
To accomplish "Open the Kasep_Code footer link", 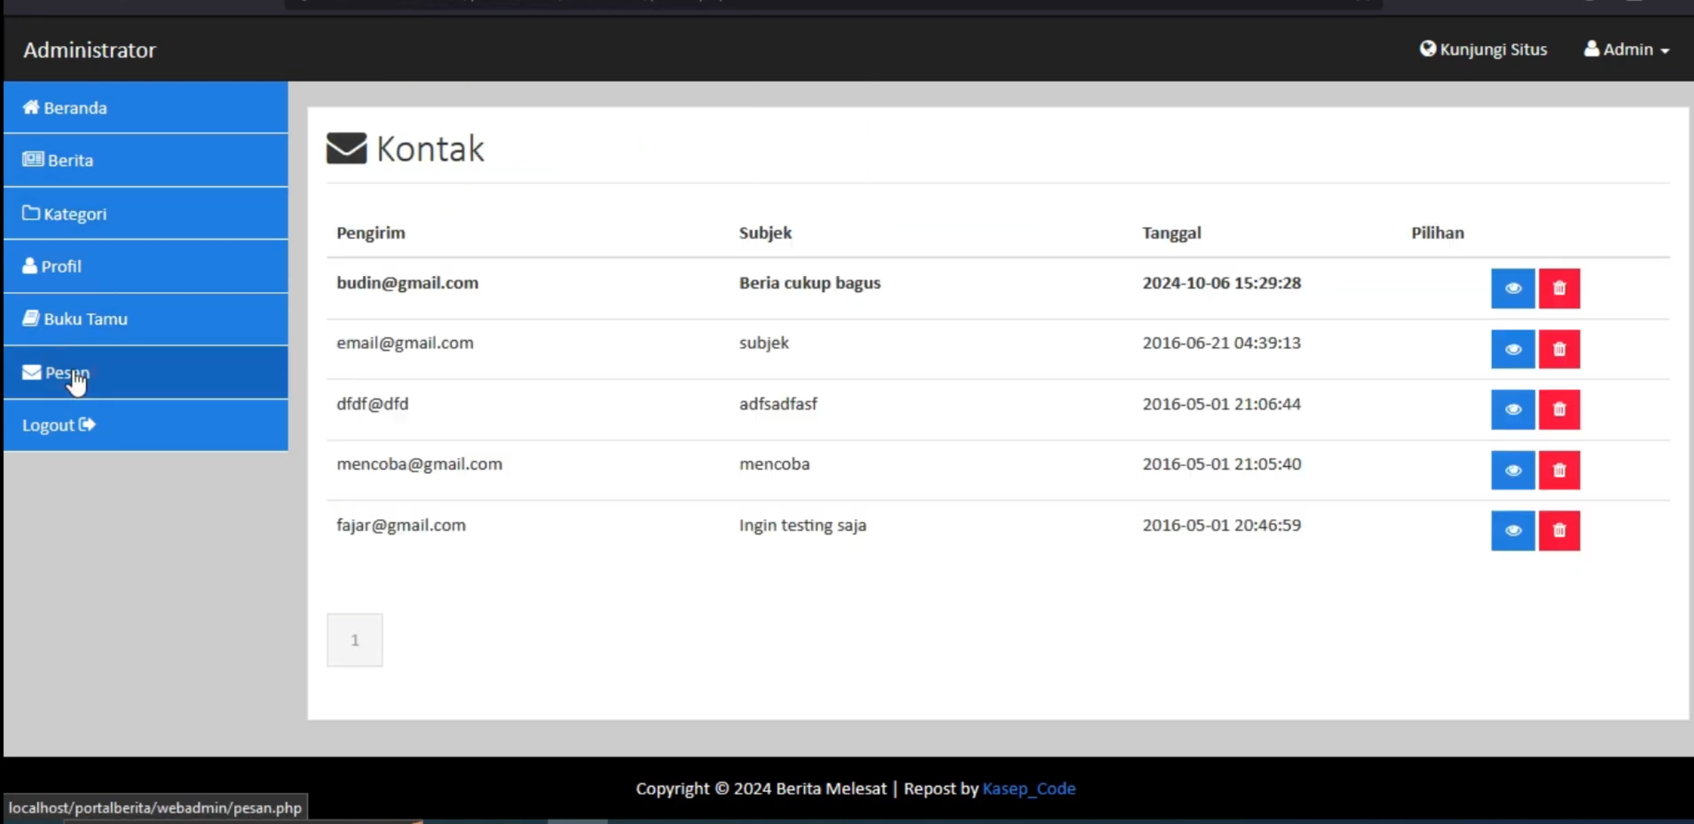I will tap(1029, 788).
